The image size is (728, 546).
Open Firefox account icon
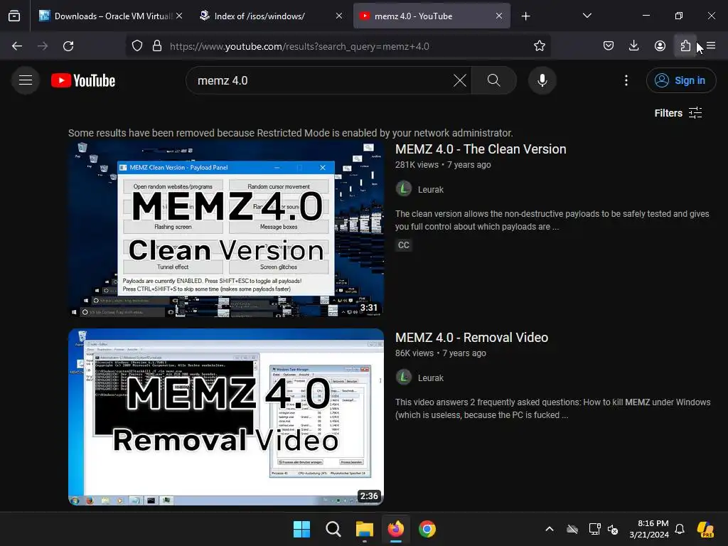click(x=660, y=46)
